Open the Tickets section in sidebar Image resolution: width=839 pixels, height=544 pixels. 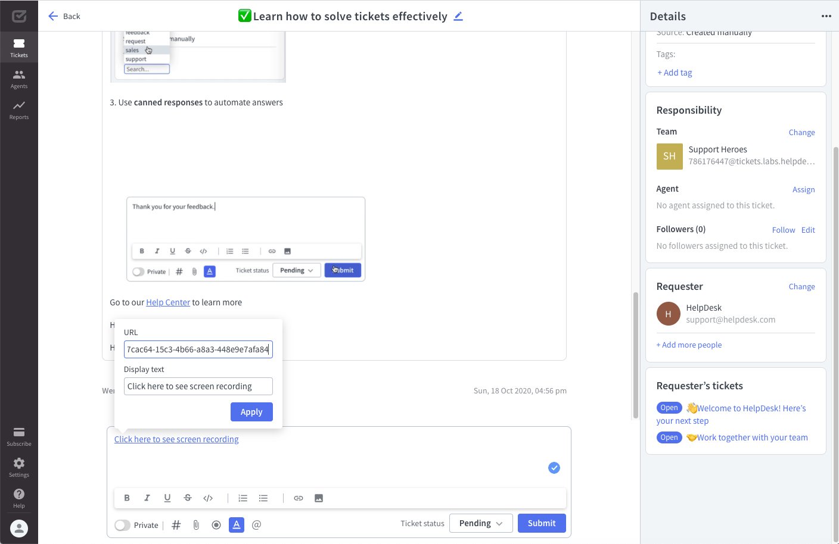point(19,48)
